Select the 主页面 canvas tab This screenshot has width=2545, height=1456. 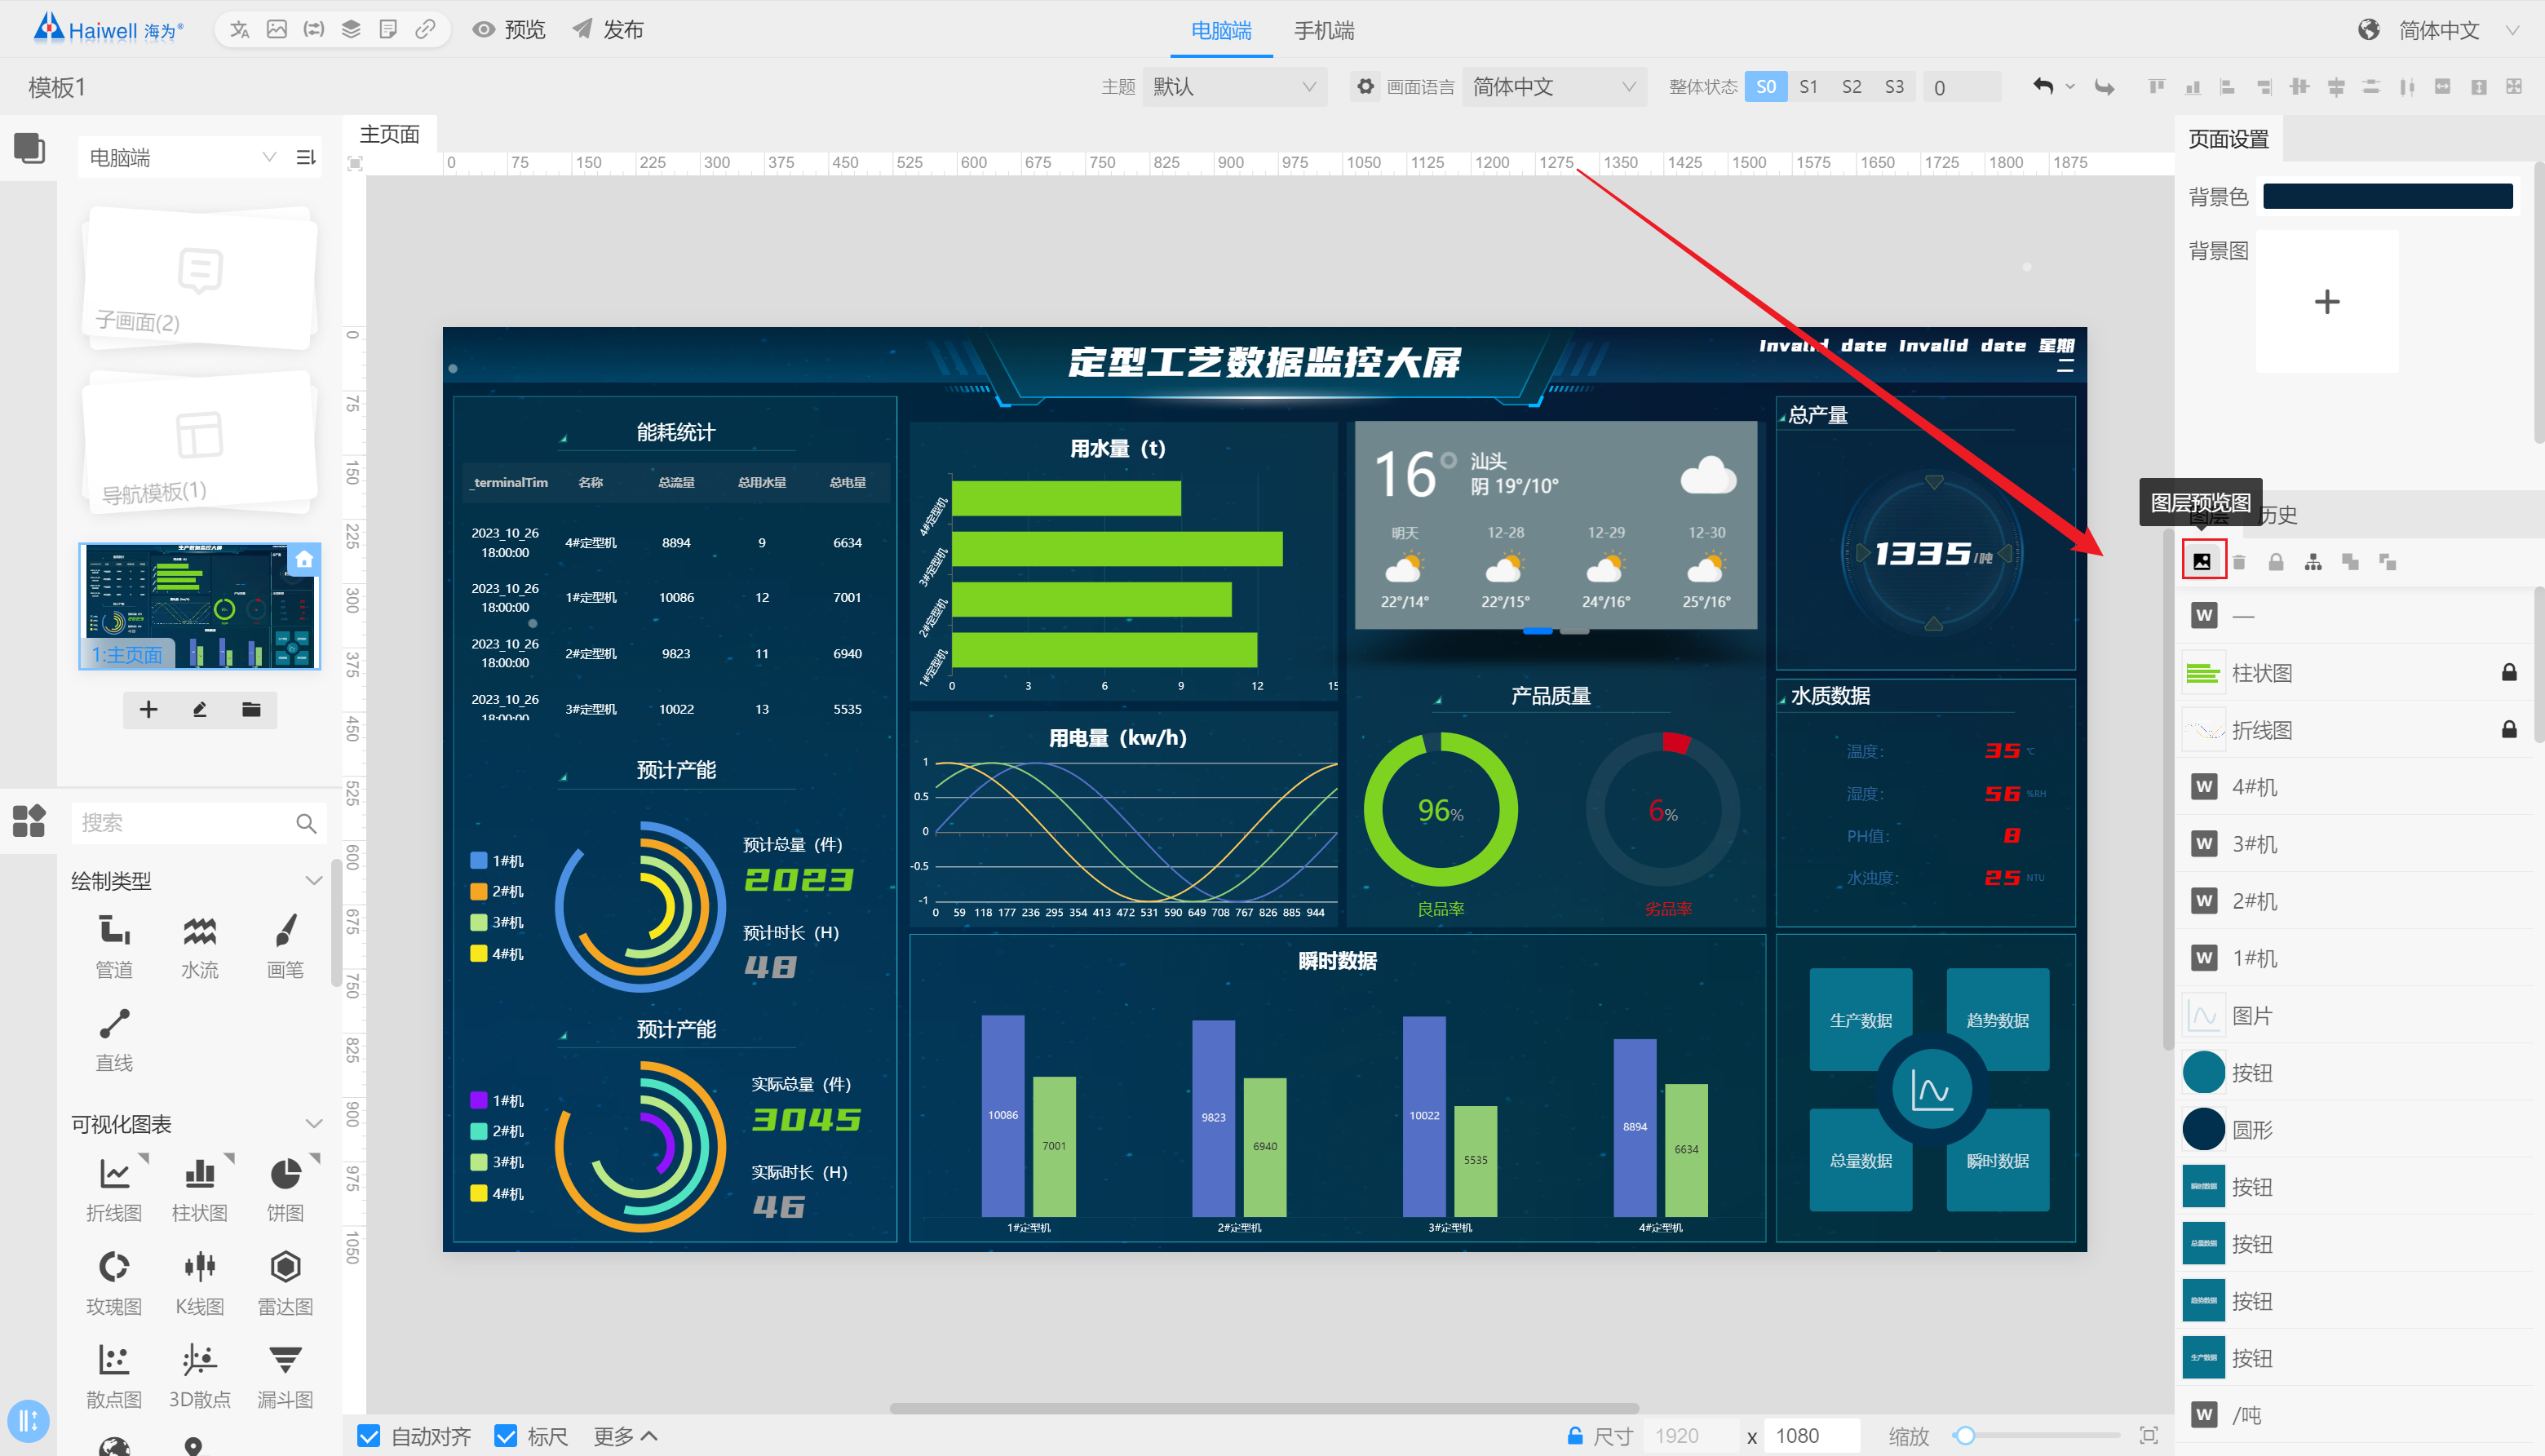[x=389, y=134]
